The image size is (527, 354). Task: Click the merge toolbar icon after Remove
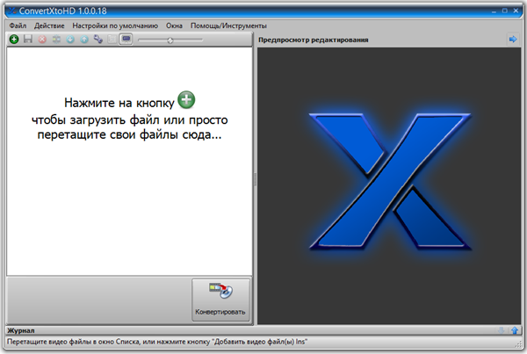point(56,40)
